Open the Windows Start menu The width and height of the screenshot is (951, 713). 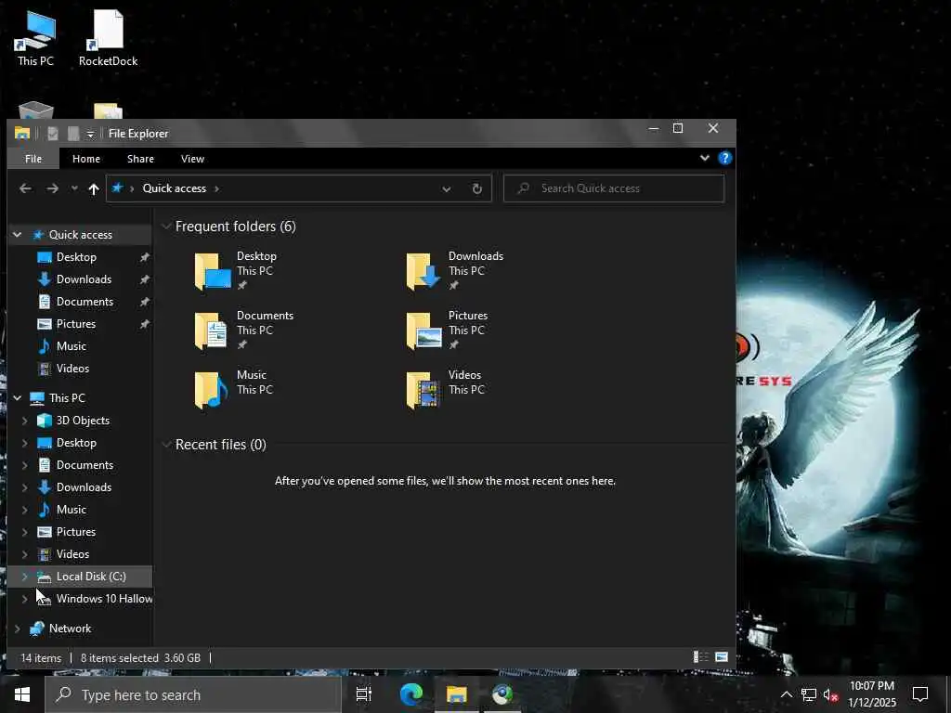click(x=22, y=694)
